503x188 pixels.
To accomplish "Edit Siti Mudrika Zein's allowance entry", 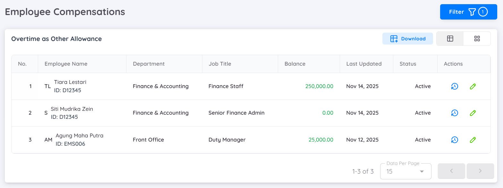I will (473, 113).
